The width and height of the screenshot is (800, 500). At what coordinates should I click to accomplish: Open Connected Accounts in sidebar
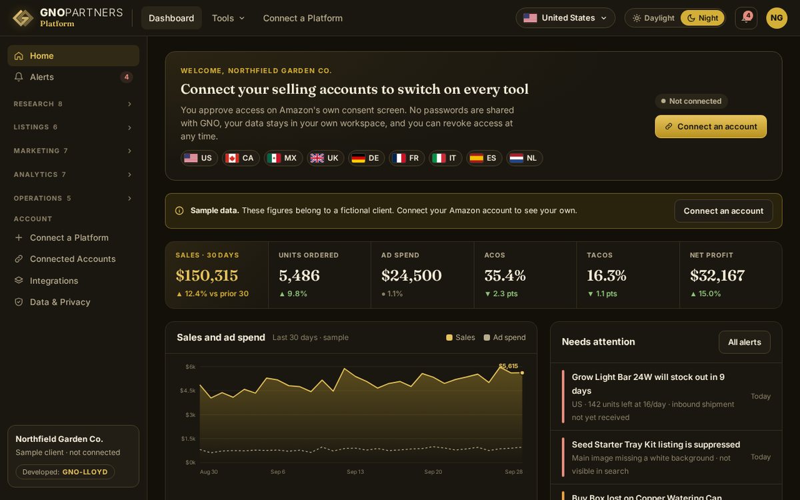(73, 259)
